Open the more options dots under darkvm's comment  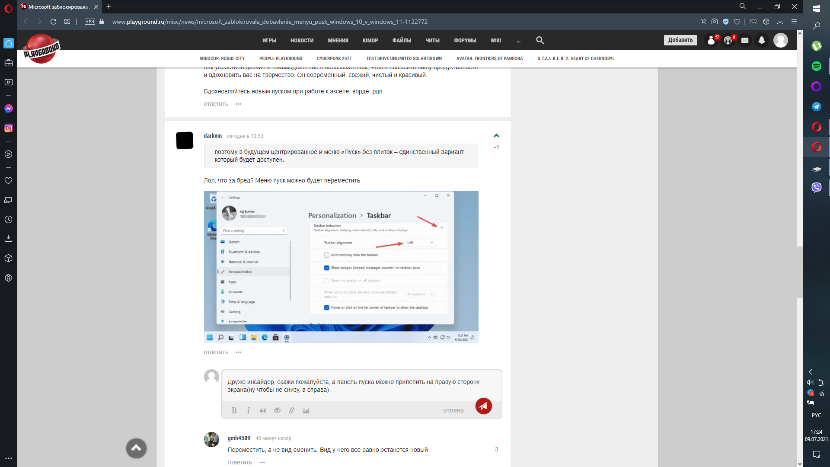click(238, 352)
